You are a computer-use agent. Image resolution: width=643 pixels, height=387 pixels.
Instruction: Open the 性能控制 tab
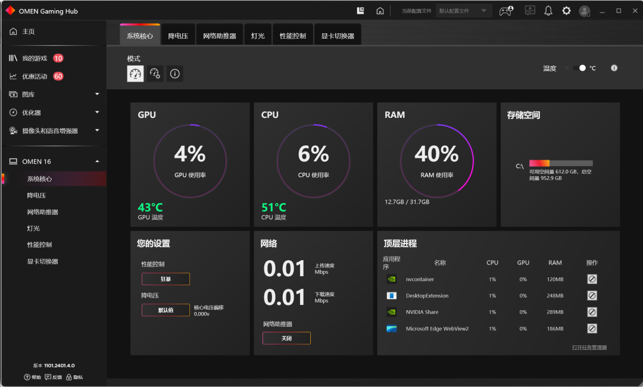pos(293,36)
